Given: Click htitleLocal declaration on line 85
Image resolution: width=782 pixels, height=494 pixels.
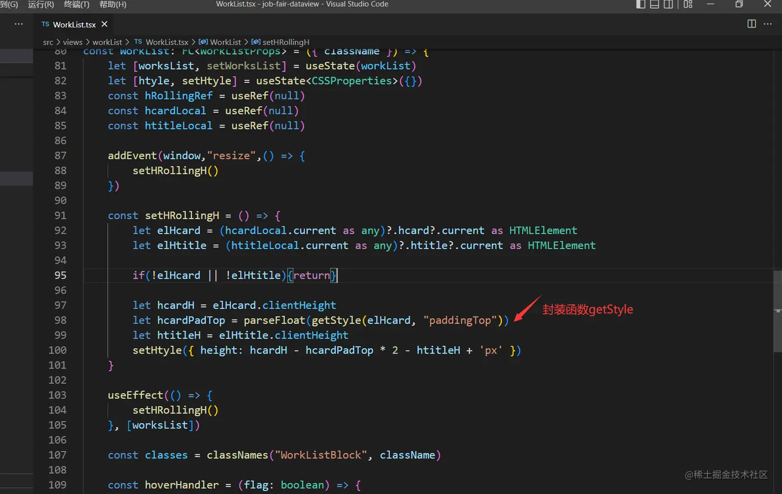Looking at the screenshot, I should (x=178, y=126).
